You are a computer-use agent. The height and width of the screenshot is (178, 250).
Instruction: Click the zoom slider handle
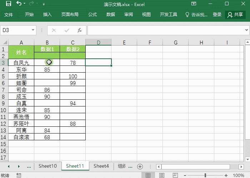pyautogui.click(x=205, y=175)
